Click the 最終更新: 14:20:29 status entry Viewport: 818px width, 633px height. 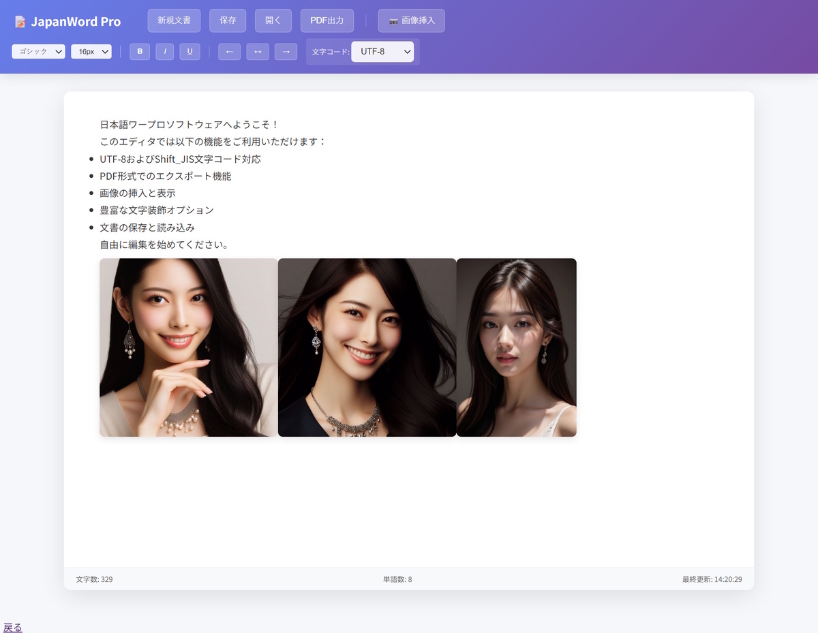tap(712, 579)
